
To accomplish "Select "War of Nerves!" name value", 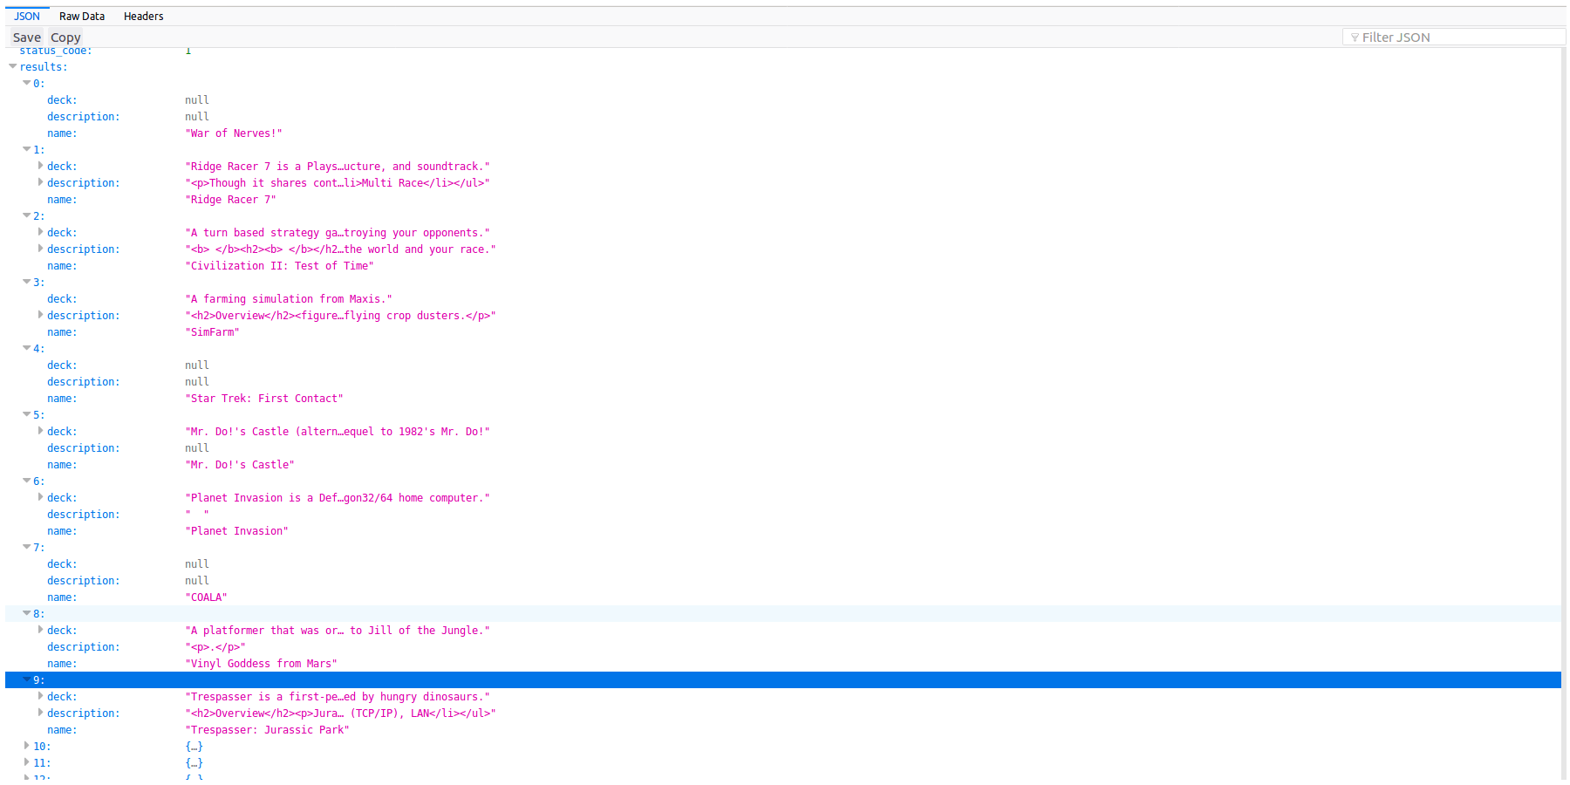I will pyautogui.click(x=234, y=133).
